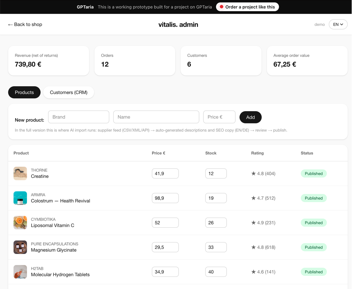352x289 pixels.
Task: Click the Magnesium Glycinate product name
Action: coord(54,250)
